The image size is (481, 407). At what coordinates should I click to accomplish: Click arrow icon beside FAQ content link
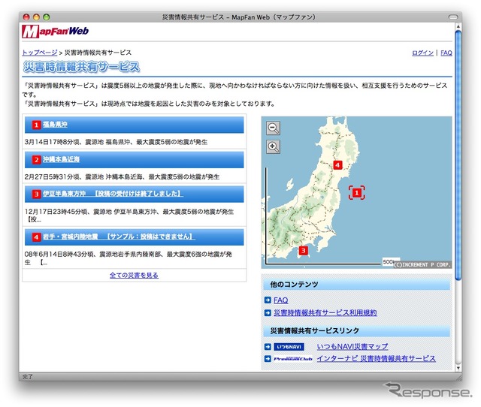coord(268,300)
